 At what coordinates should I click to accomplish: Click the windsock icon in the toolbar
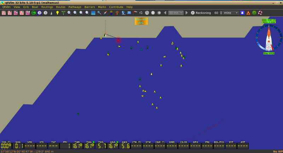(x=135, y=13)
